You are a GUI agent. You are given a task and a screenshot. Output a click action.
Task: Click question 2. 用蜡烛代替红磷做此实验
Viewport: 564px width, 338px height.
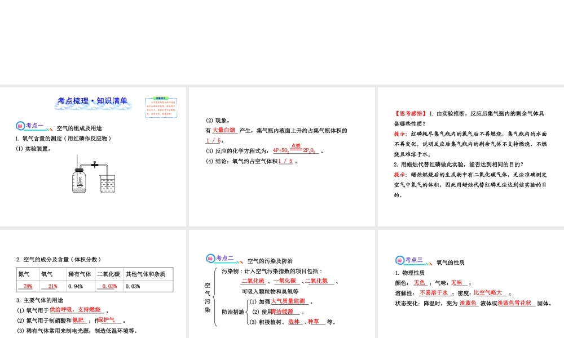[459, 164]
